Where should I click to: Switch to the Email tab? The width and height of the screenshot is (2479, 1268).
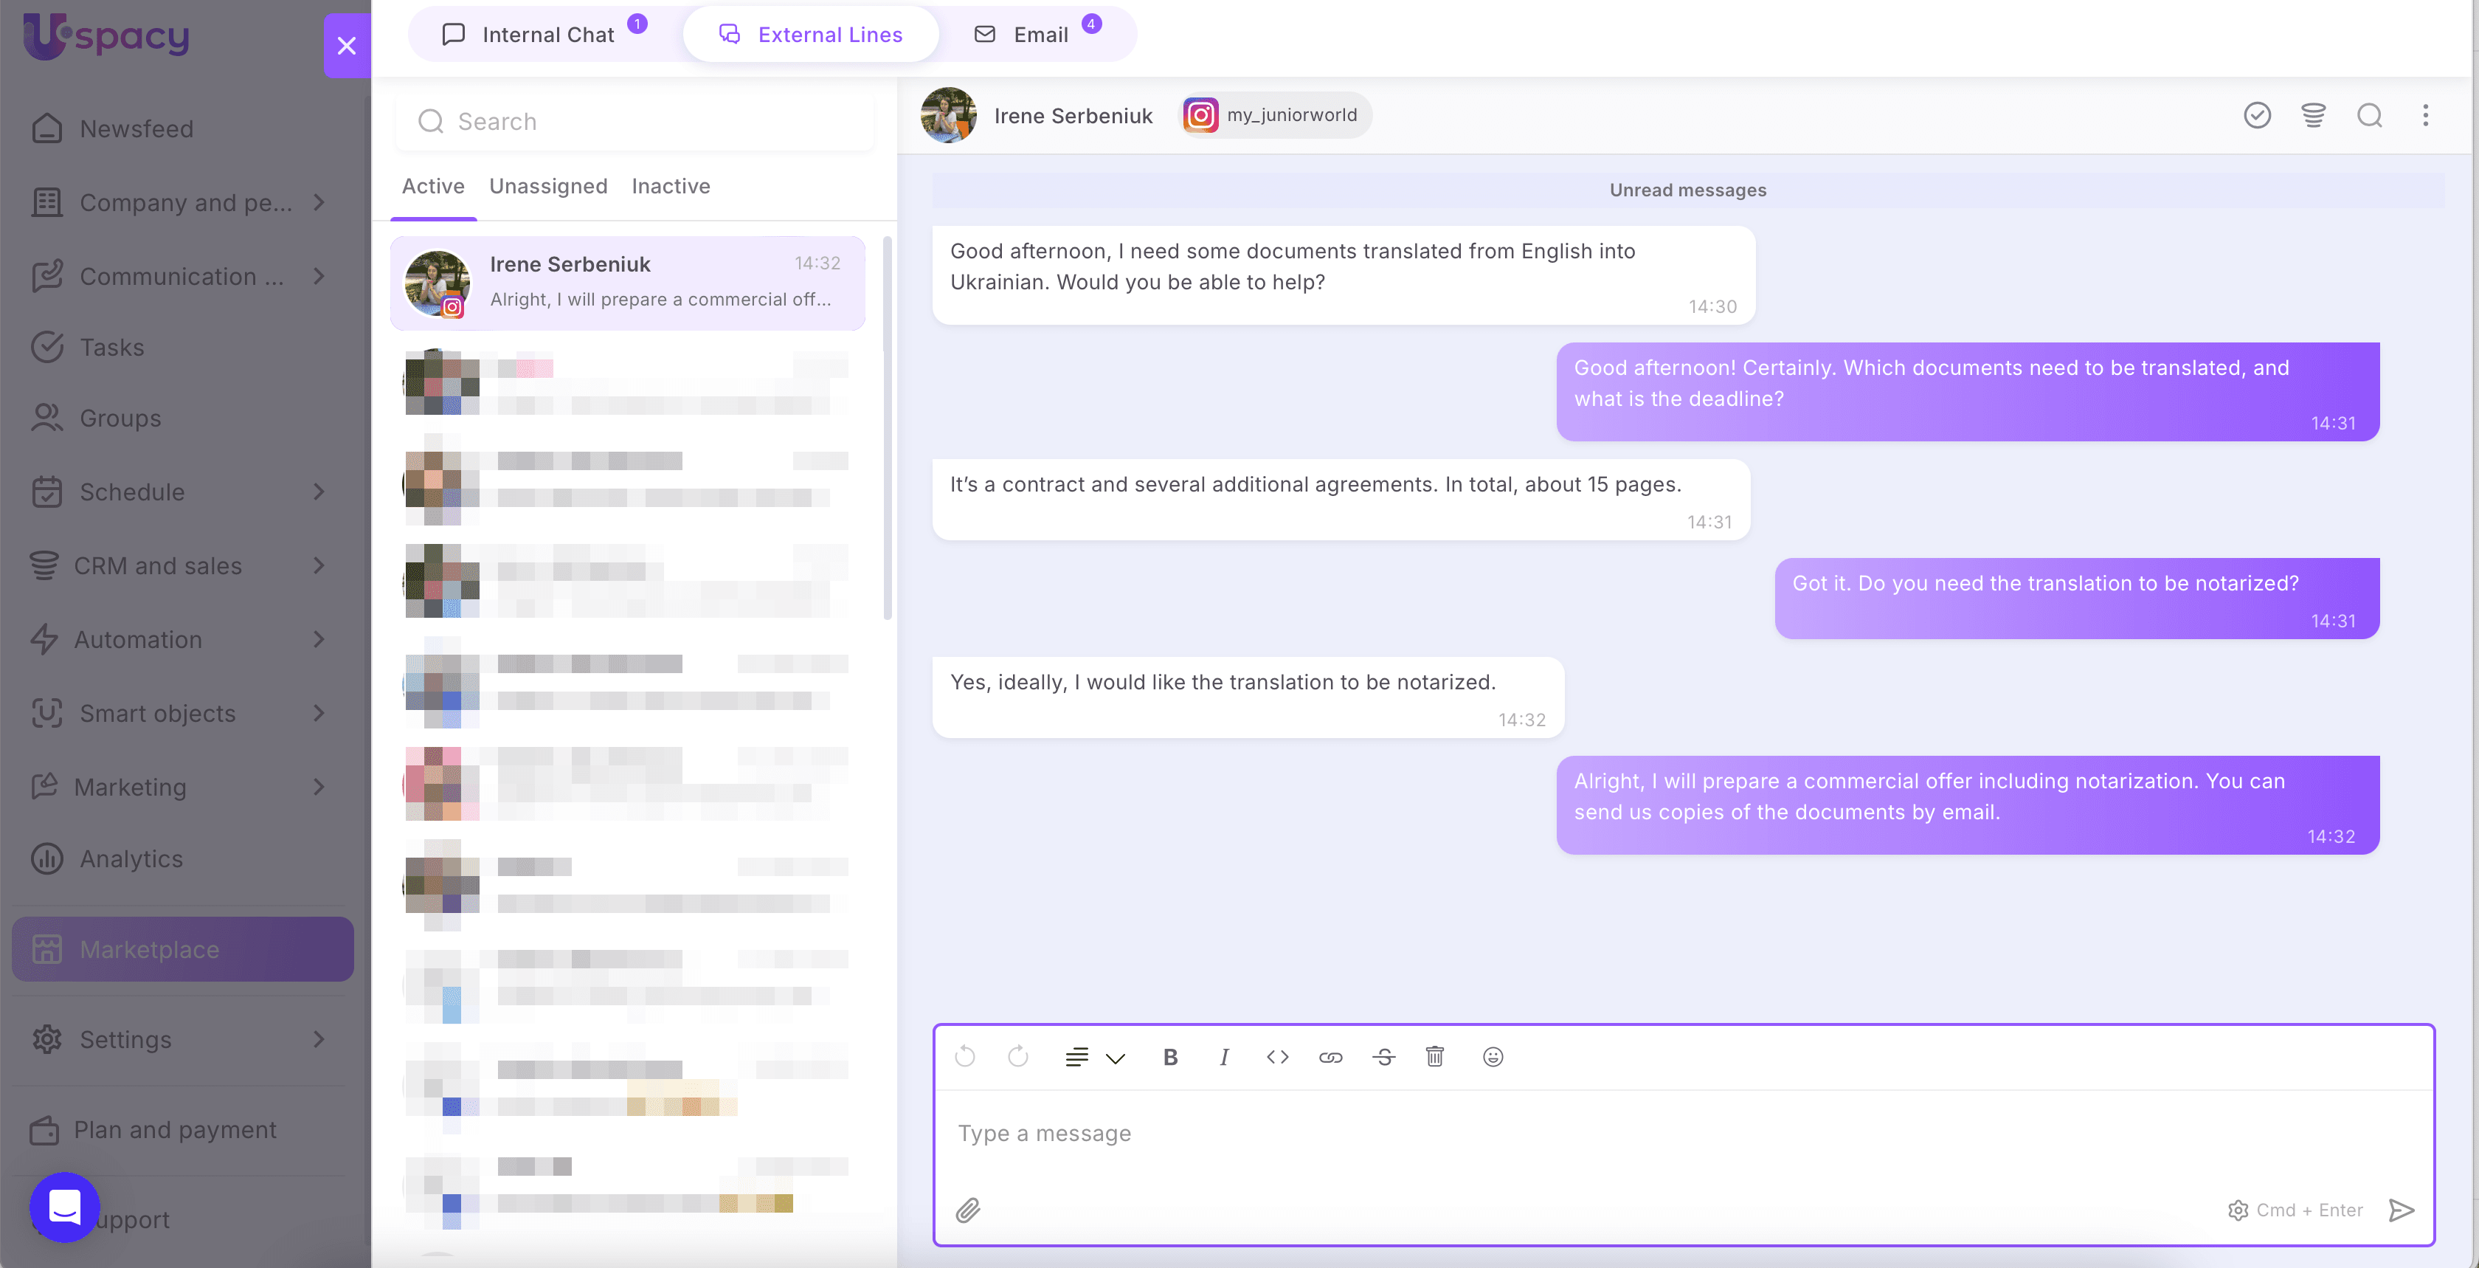pyautogui.click(x=1040, y=34)
